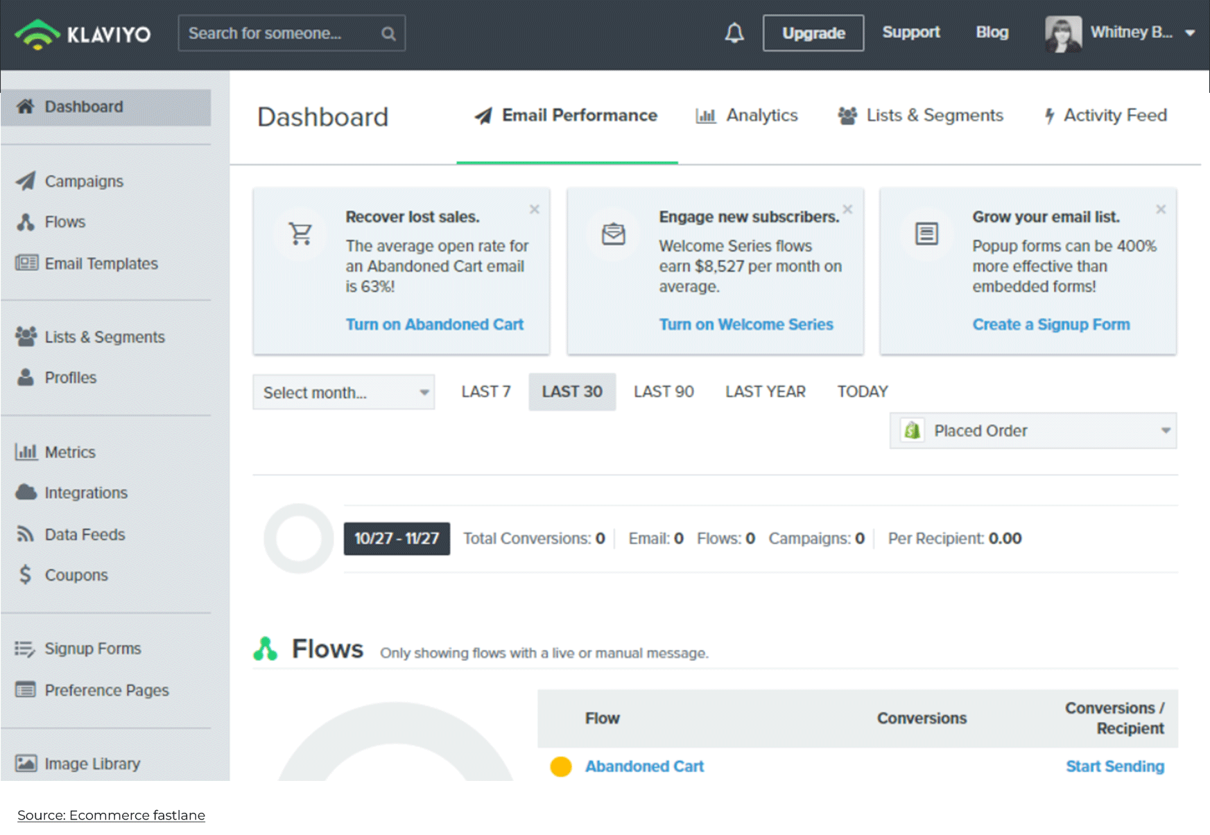Click the Email Templates icon

click(x=26, y=263)
